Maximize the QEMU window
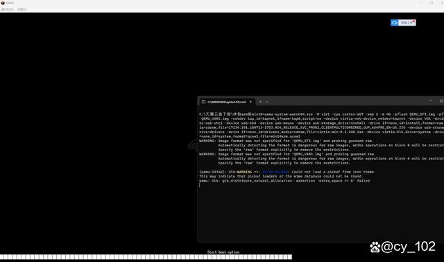 (432, 3)
